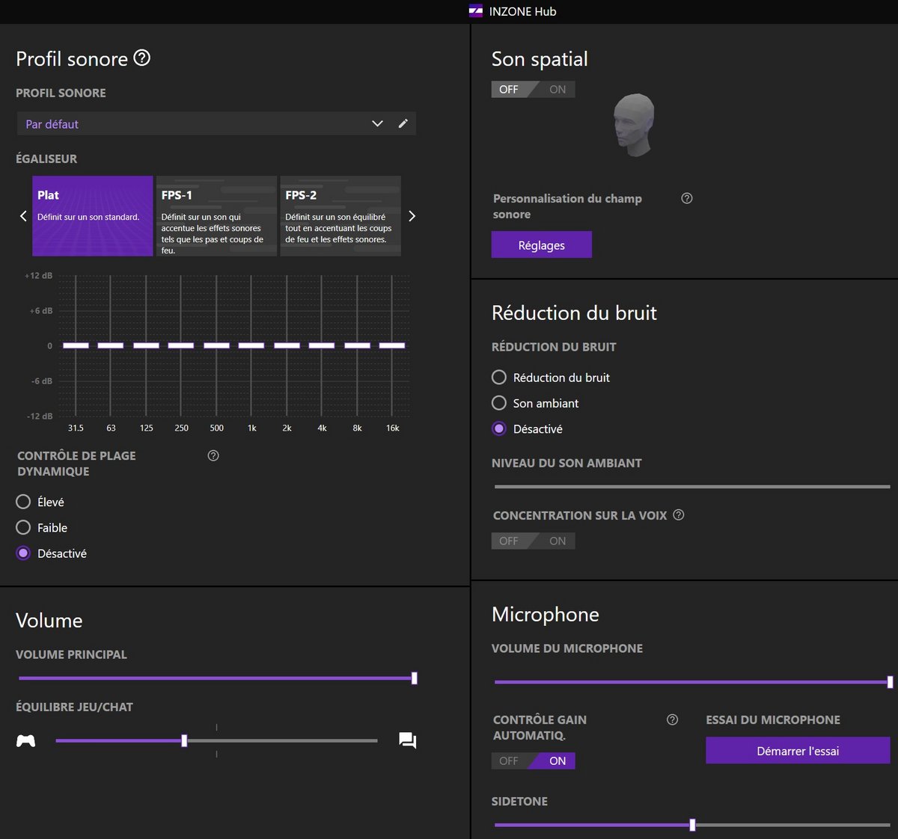The width and height of the screenshot is (898, 839).
Task: Click the right arrow to see more presets
Action: coord(412,215)
